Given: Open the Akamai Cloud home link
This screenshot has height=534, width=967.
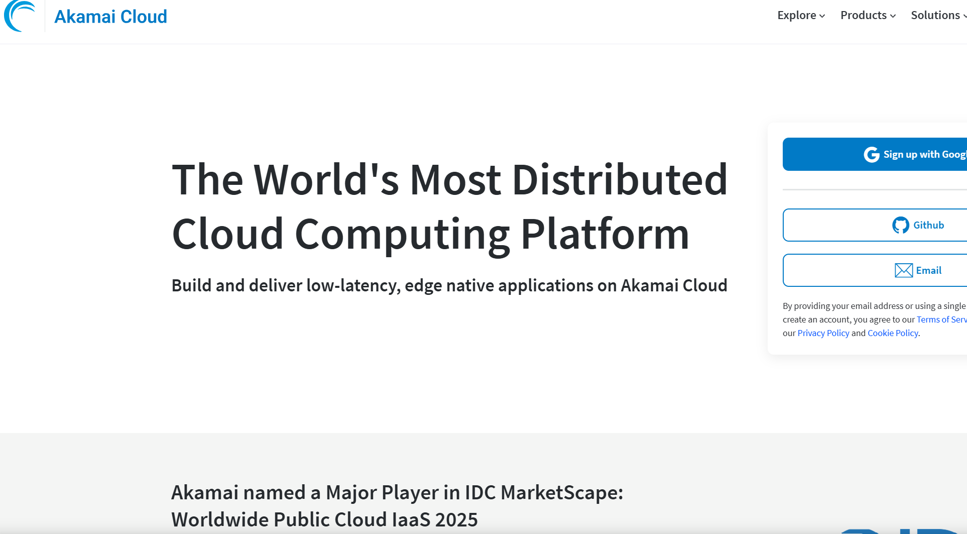Looking at the screenshot, I should tap(110, 17).
